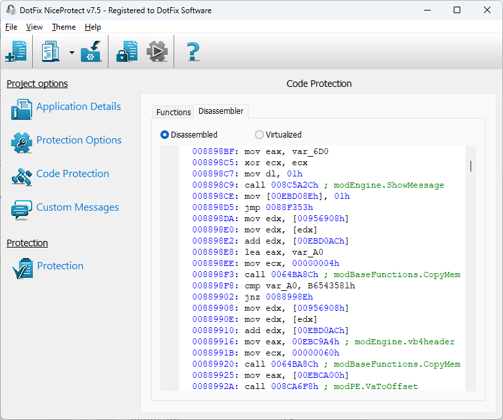This screenshot has height=420, width=503.
Task: Expand the Open Project dropdown arrow
Action: point(72,53)
